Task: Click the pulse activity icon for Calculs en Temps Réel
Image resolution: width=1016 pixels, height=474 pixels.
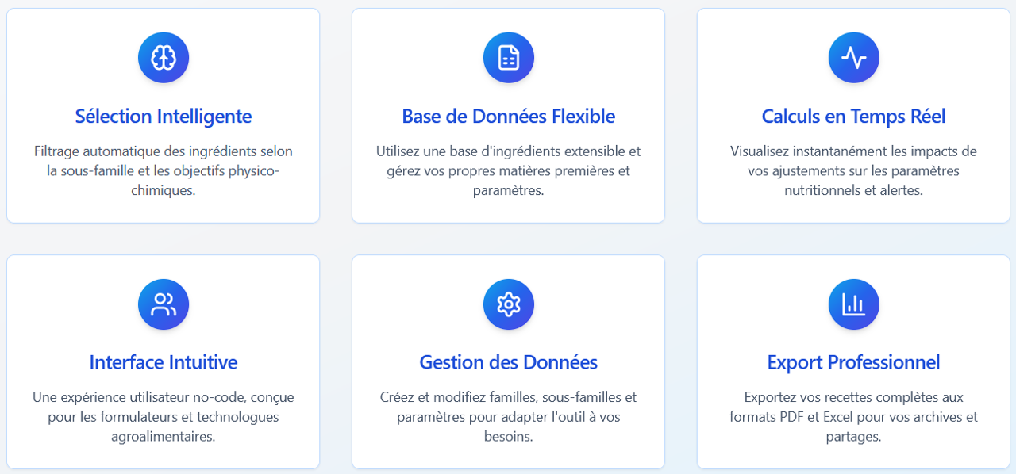Action: coord(854,58)
